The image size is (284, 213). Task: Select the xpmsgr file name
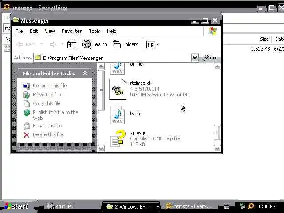pyautogui.click(x=138, y=133)
